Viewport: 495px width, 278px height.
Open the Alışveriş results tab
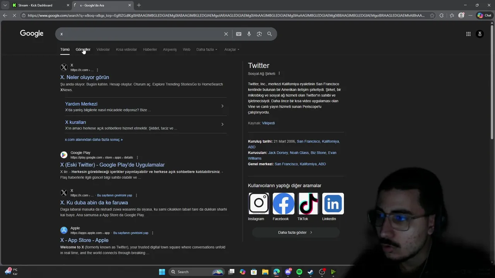pos(170,49)
